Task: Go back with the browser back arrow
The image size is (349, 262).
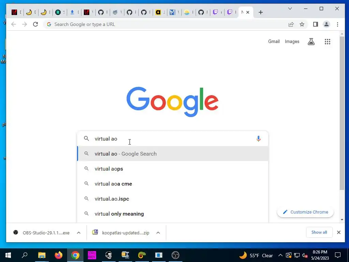Action: [14, 24]
